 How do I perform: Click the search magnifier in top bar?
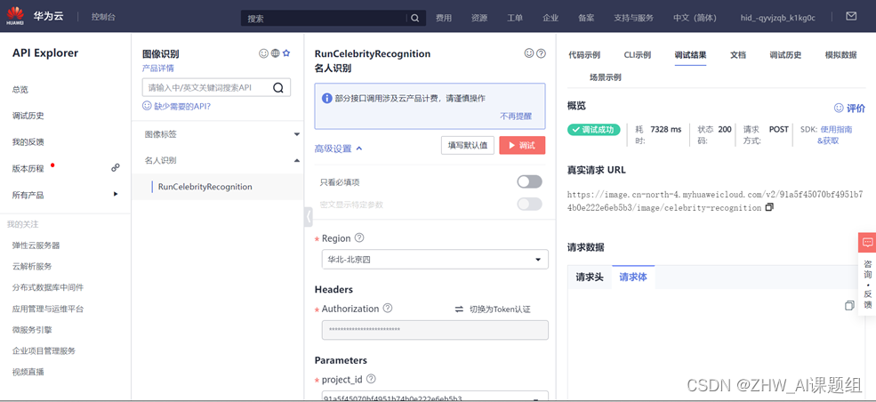click(x=414, y=18)
